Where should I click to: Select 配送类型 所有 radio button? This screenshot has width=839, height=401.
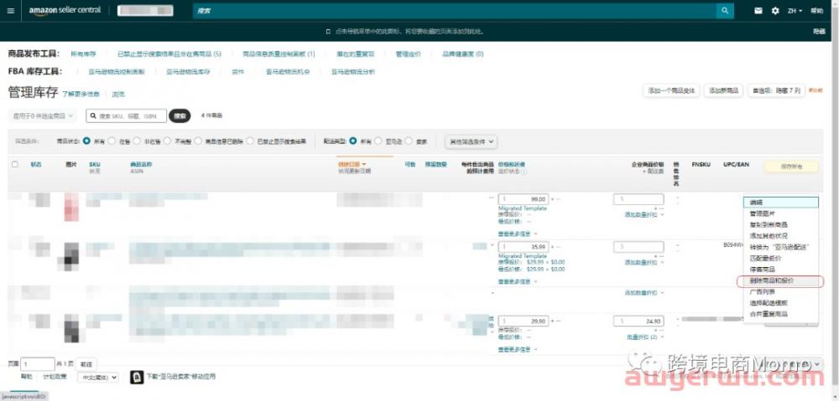point(352,141)
